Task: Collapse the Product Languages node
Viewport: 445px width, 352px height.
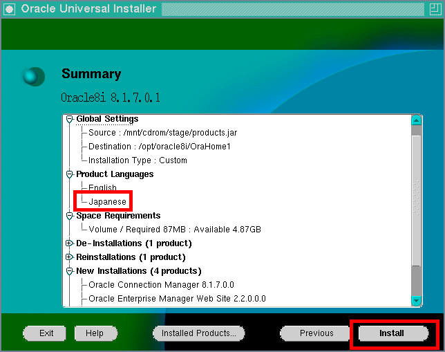Action: [69, 174]
